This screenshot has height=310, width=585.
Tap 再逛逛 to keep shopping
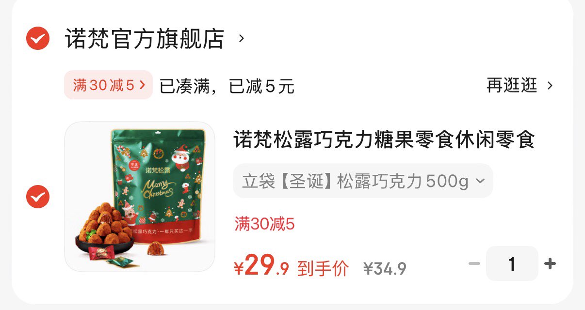click(512, 86)
